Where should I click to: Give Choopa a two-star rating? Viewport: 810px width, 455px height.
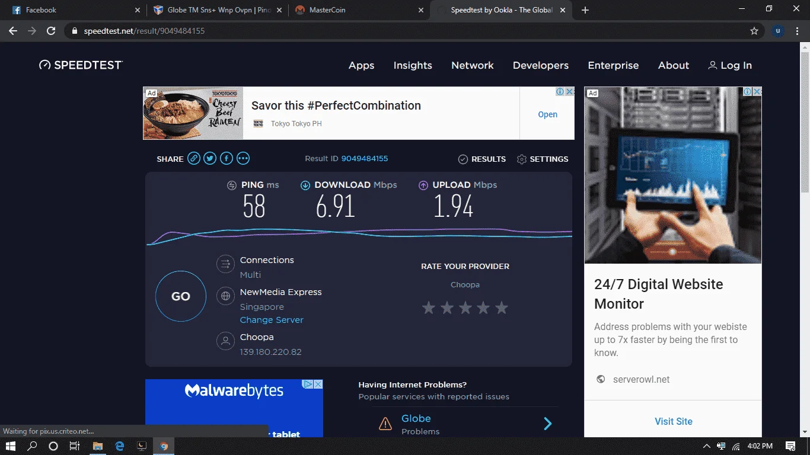pos(447,307)
